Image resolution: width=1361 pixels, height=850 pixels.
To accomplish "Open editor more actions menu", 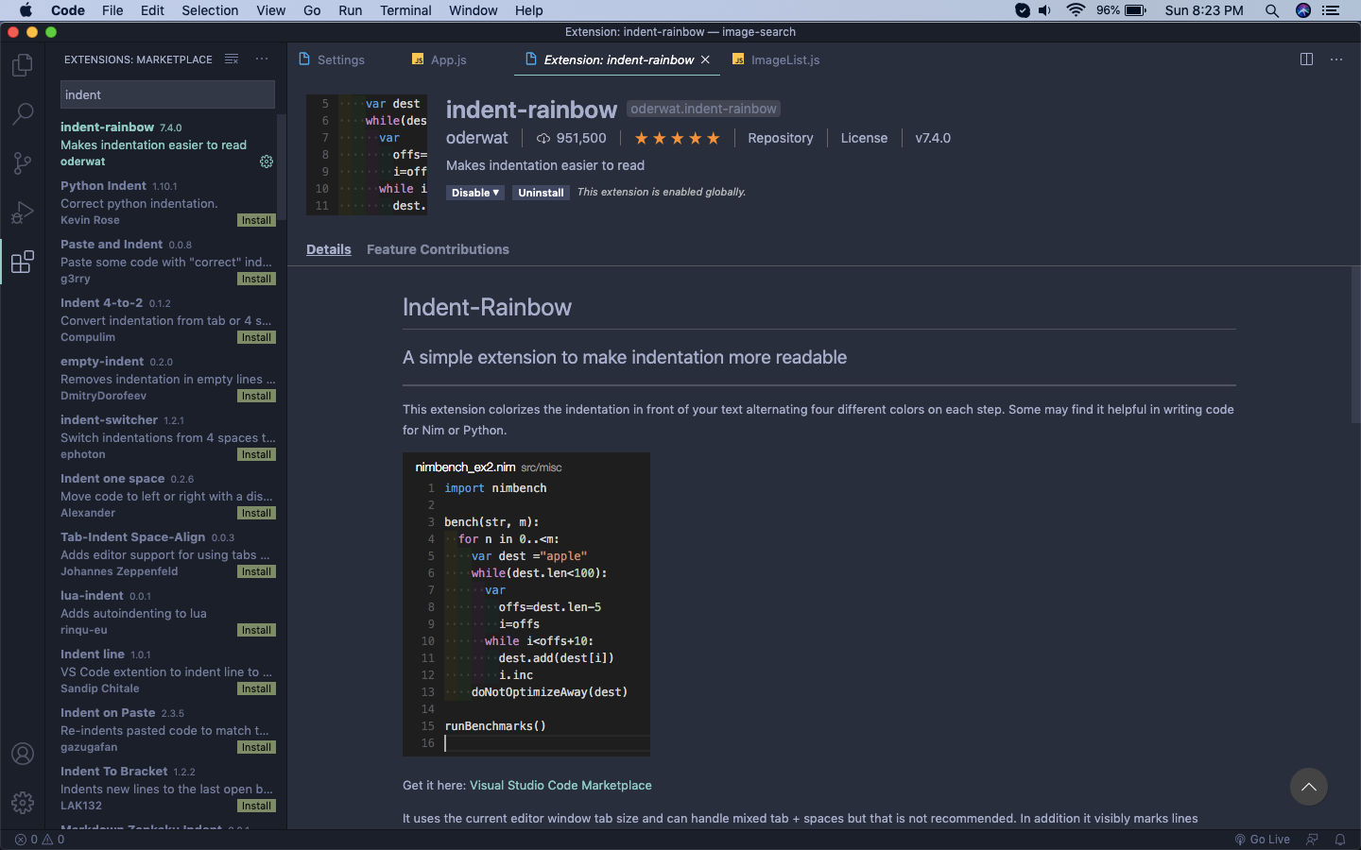I will 1336,59.
